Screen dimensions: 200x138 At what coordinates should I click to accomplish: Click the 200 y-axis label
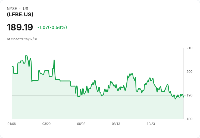[x=189, y=72]
